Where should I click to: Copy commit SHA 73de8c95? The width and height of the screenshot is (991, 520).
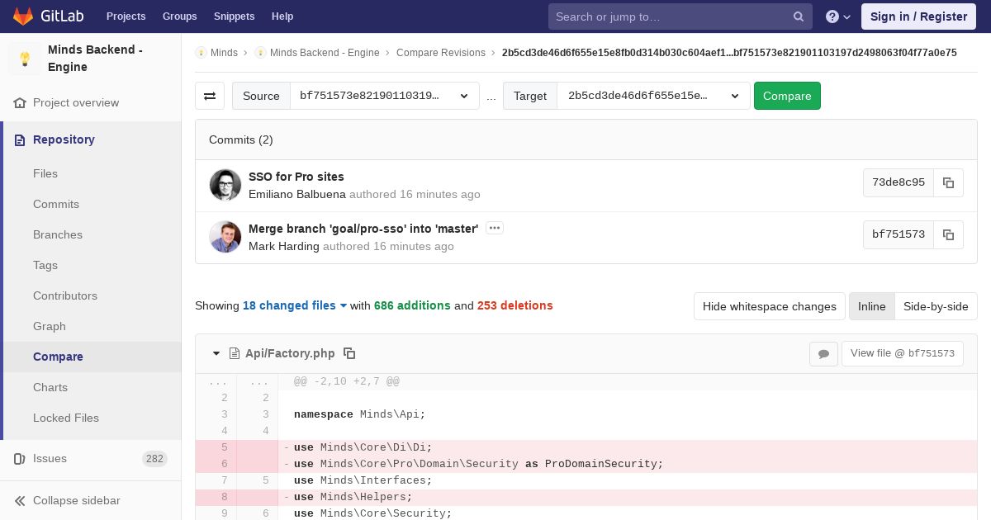(x=948, y=182)
